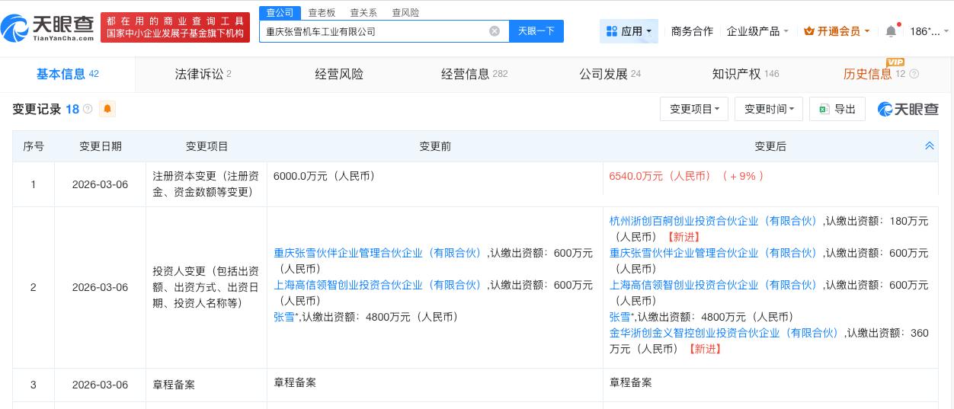Collapse the change table with double chevron

[x=930, y=145]
